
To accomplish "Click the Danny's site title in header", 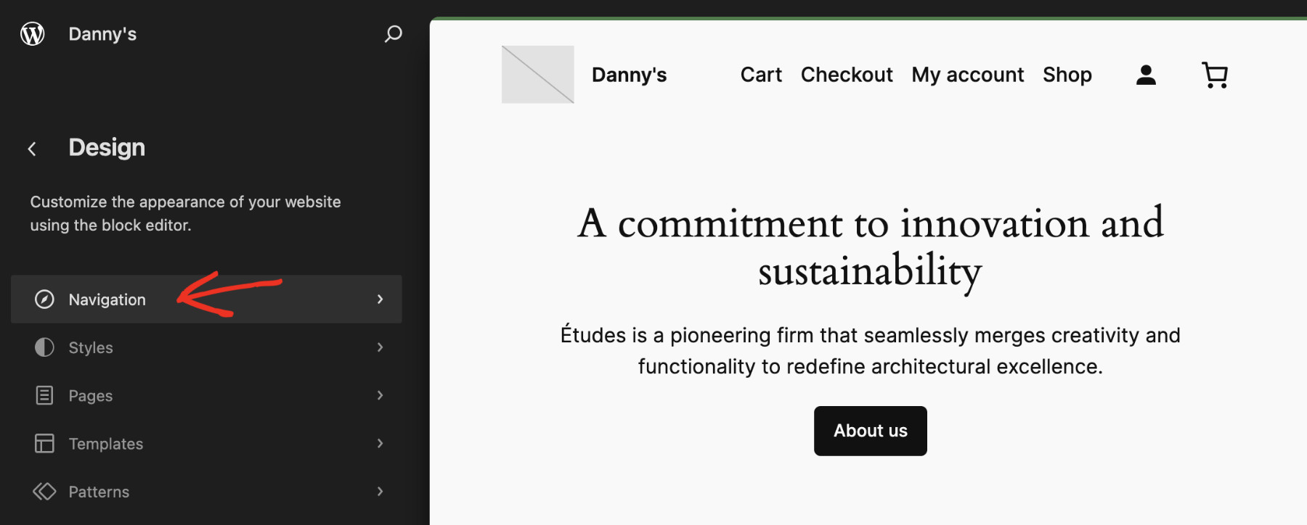I will 629,75.
